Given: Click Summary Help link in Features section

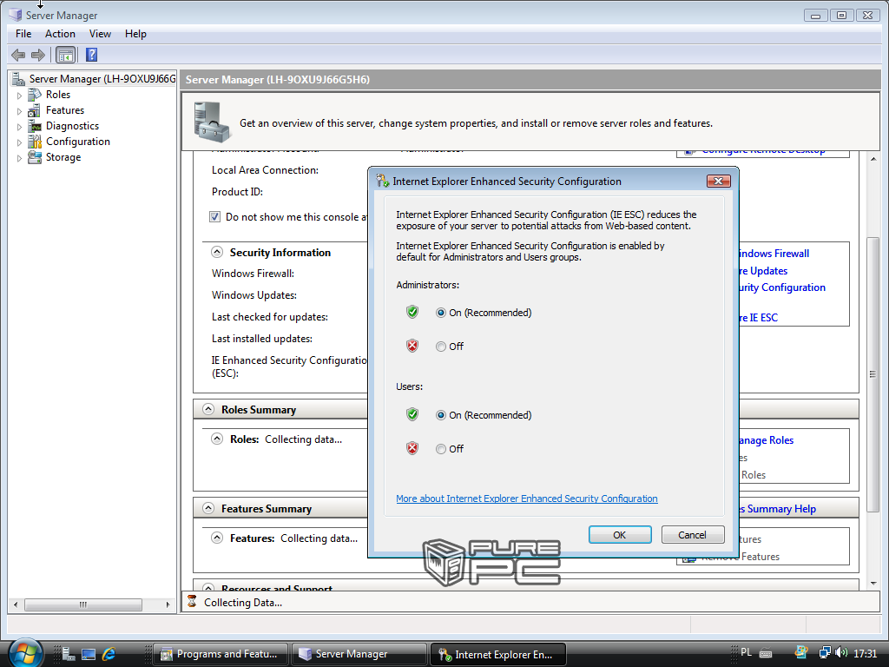Looking at the screenshot, I should [777, 509].
